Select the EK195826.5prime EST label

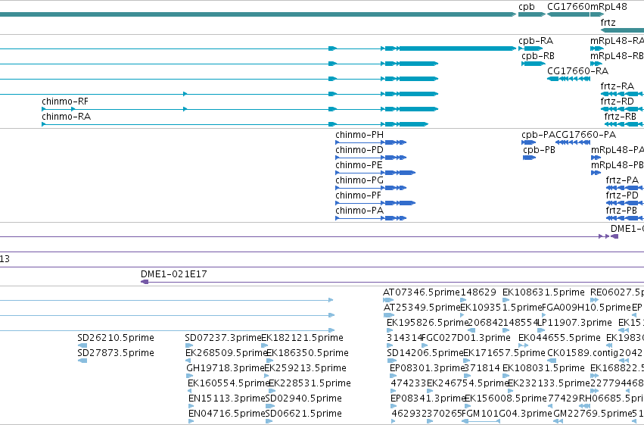pyautogui.click(x=427, y=323)
